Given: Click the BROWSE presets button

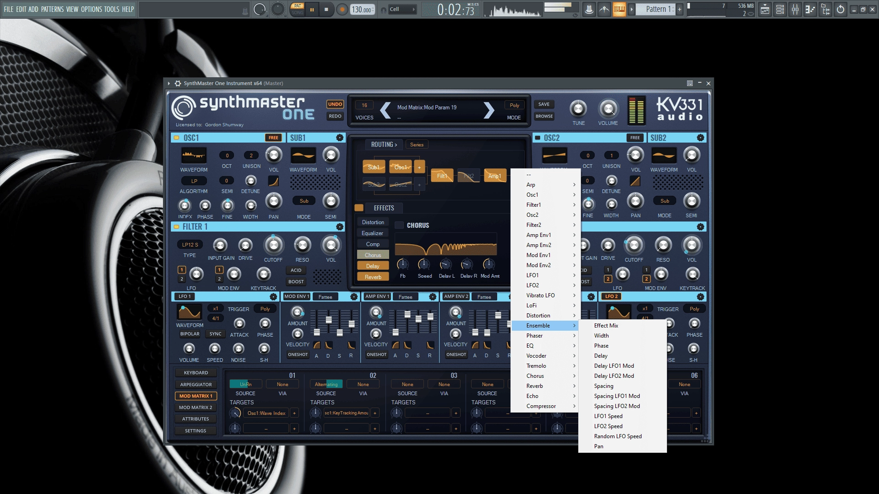Looking at the screenshot, I should tap(544, 116).
